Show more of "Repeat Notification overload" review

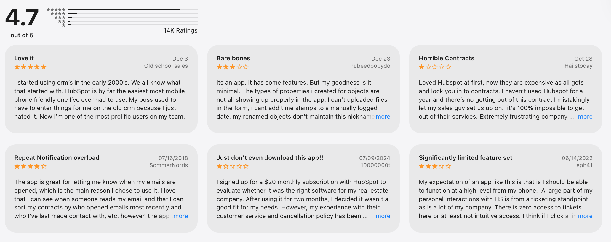[x=181, y=216]
